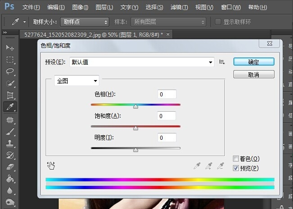Click the 饱和度 saturation slider handle
Viewport: 293px width, 209px height.
[135, 128]
